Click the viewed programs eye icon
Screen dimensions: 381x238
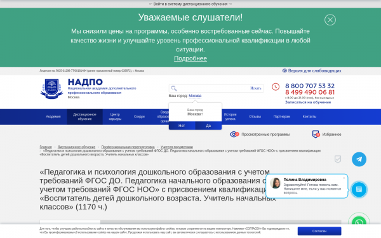[234, 135]
